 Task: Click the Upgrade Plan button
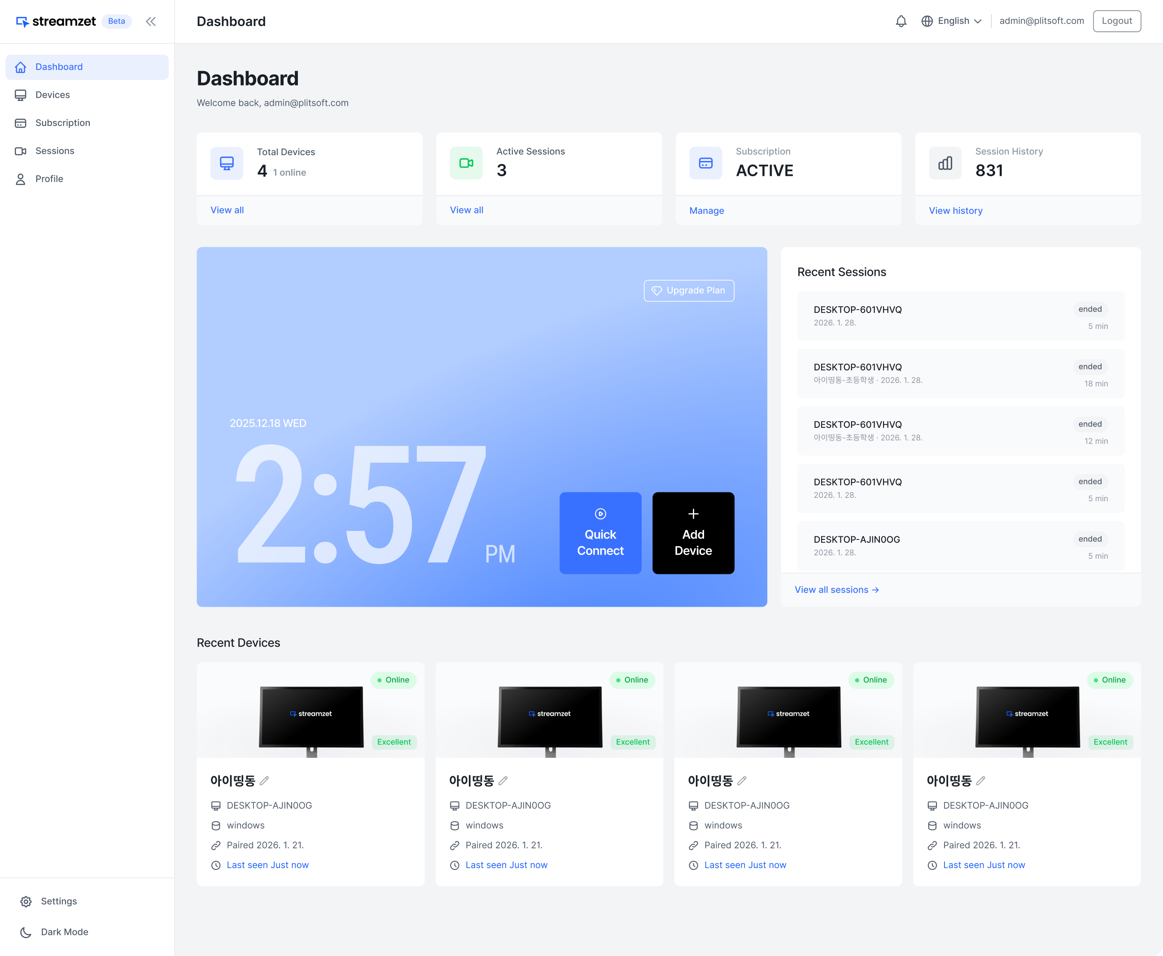coord(689,290)
